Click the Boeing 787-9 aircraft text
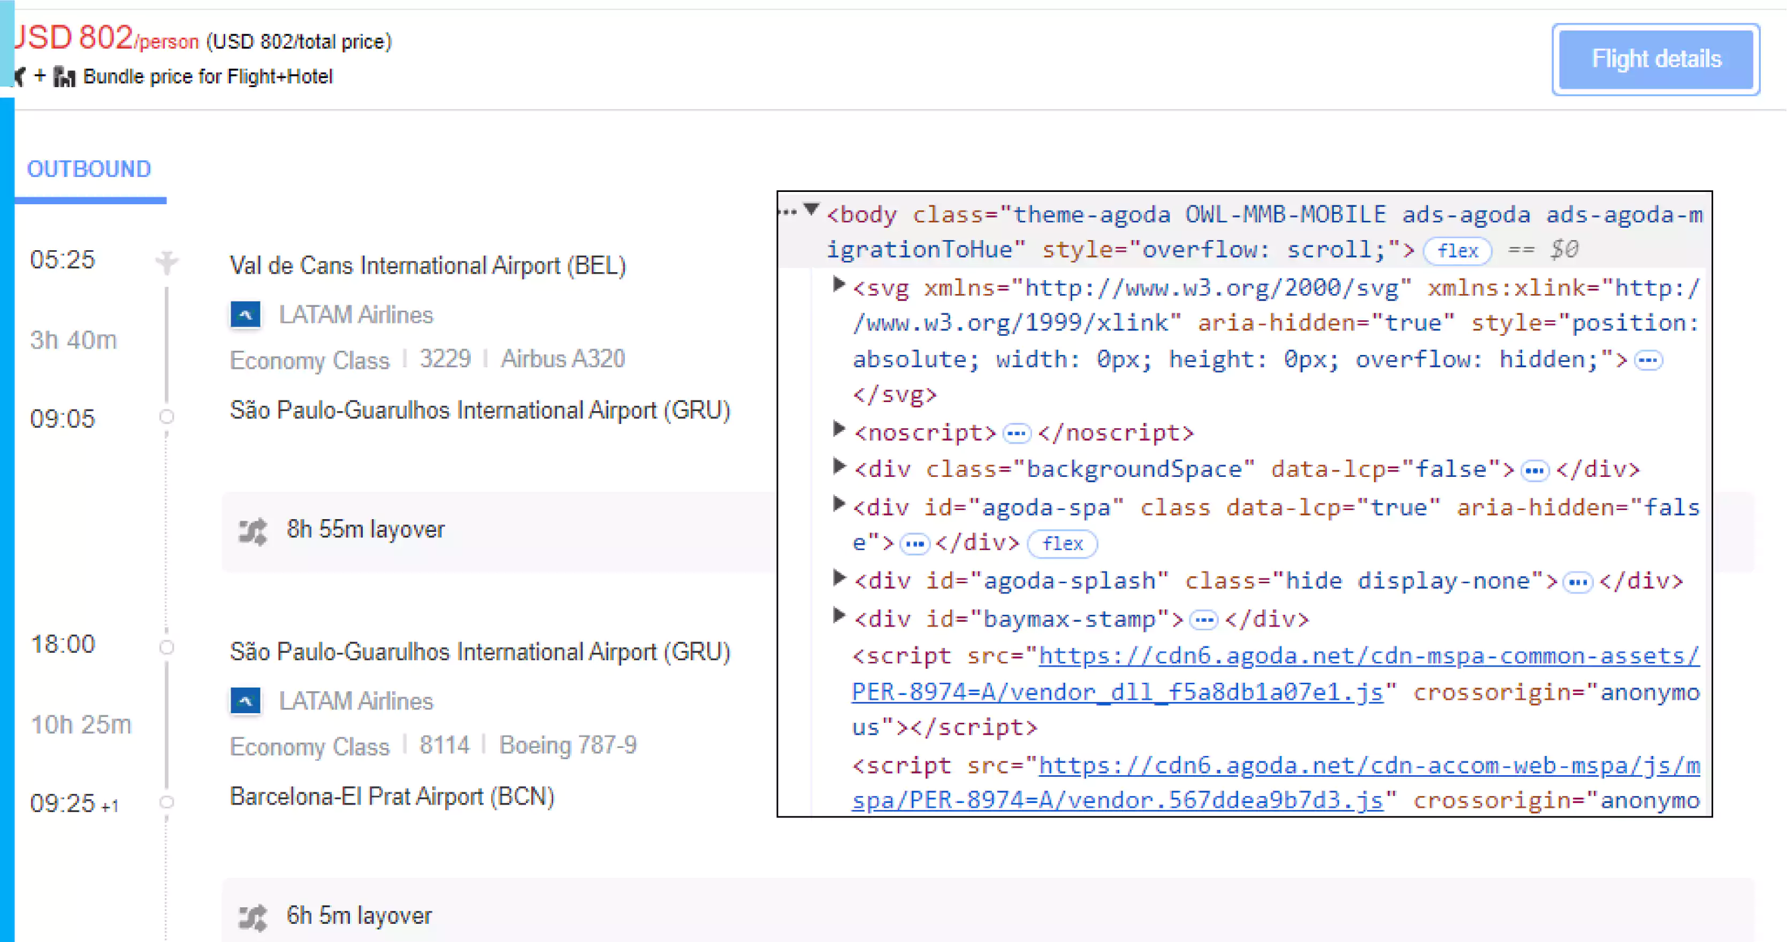1787x942 pixels. (x=568, y=745)
